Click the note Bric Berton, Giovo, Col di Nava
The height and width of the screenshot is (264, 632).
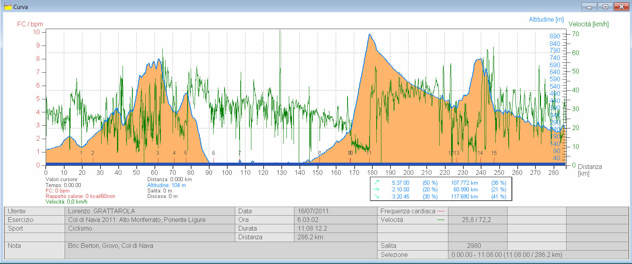tap(111, 246)
